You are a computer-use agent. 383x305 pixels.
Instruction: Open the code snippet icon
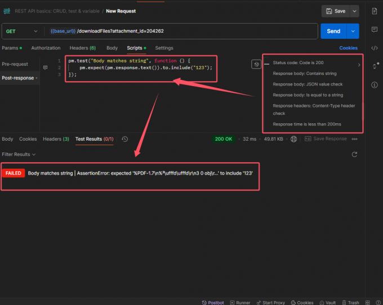375,48
